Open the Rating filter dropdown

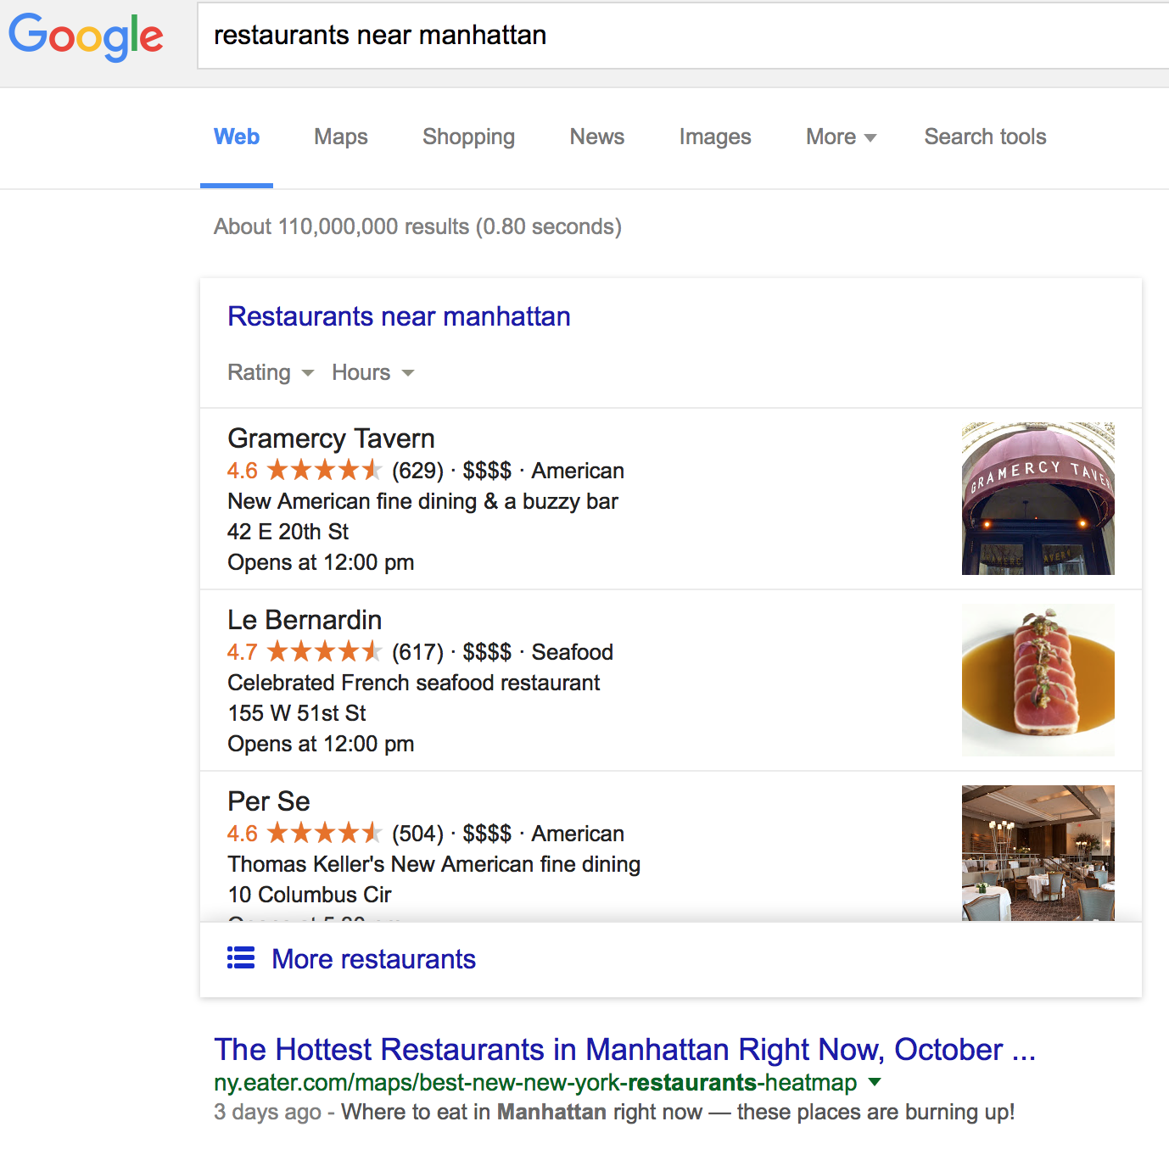click(270, 372)
